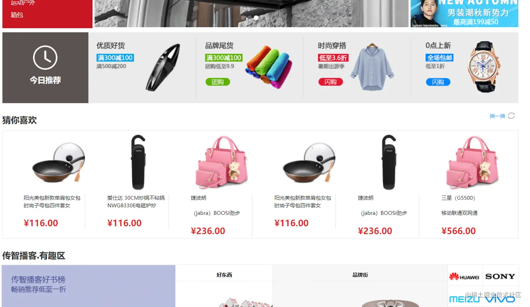Switch to the 好东西 tab
530x307 pixels.
point(224,275)
